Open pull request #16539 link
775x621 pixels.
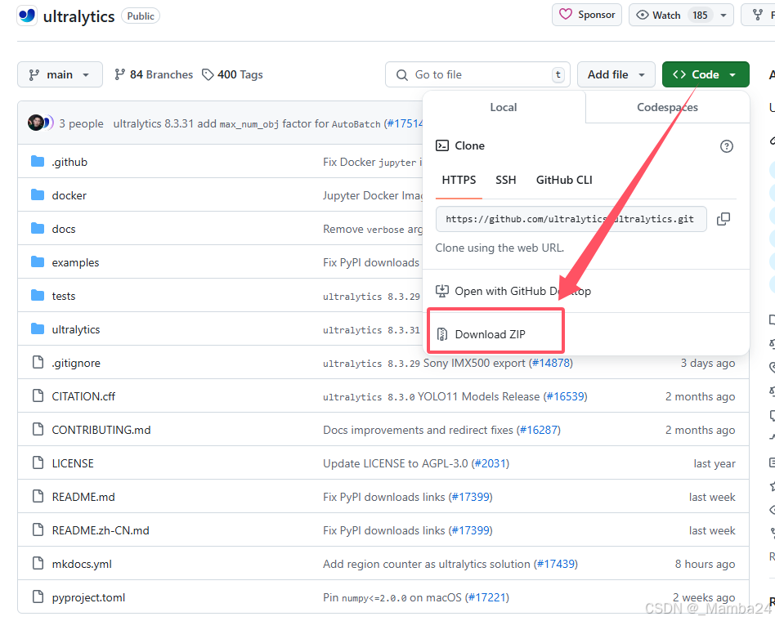pyautogui.click(x=566, y=397)
